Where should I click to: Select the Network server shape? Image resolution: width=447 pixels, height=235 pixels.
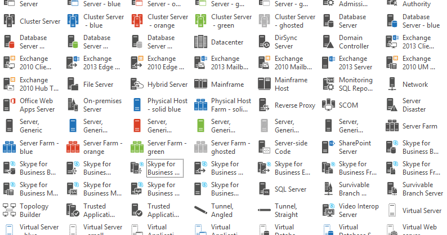point(392,84)
